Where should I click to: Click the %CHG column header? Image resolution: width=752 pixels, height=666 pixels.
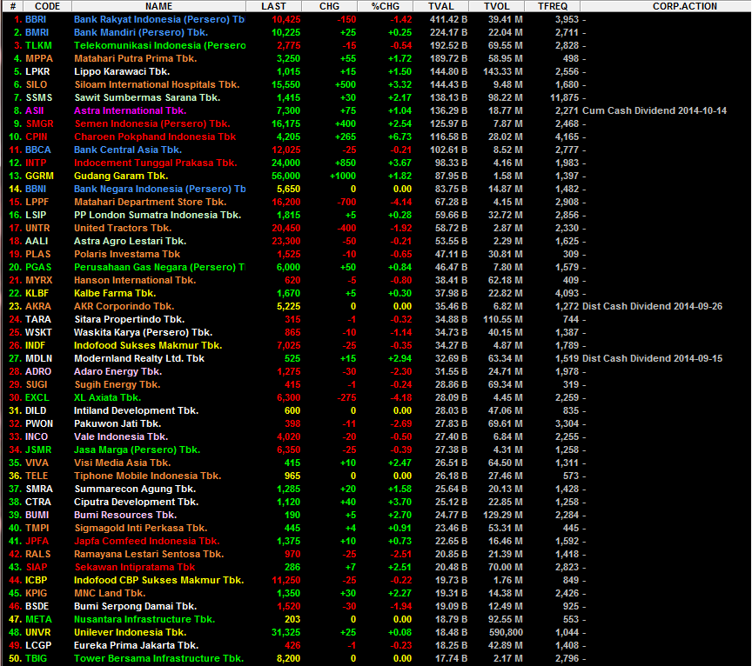[x=385, y=6]
